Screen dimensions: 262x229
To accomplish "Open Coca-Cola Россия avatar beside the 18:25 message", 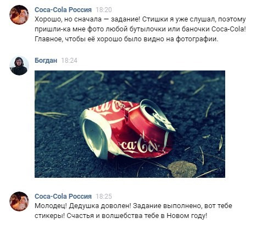I will (x=19, y=201).
